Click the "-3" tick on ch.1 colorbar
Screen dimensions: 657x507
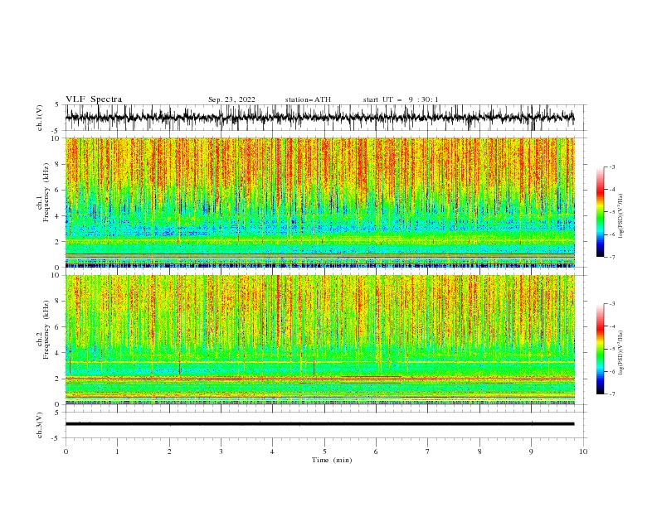612,167
